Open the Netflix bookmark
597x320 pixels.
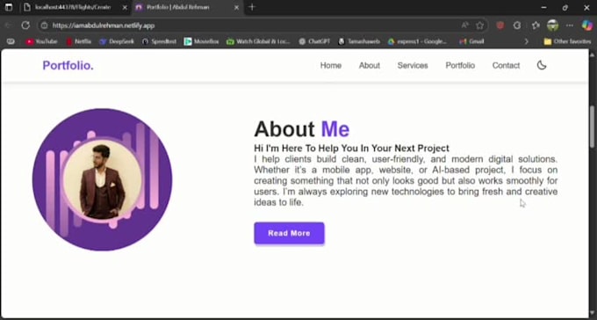78,41
